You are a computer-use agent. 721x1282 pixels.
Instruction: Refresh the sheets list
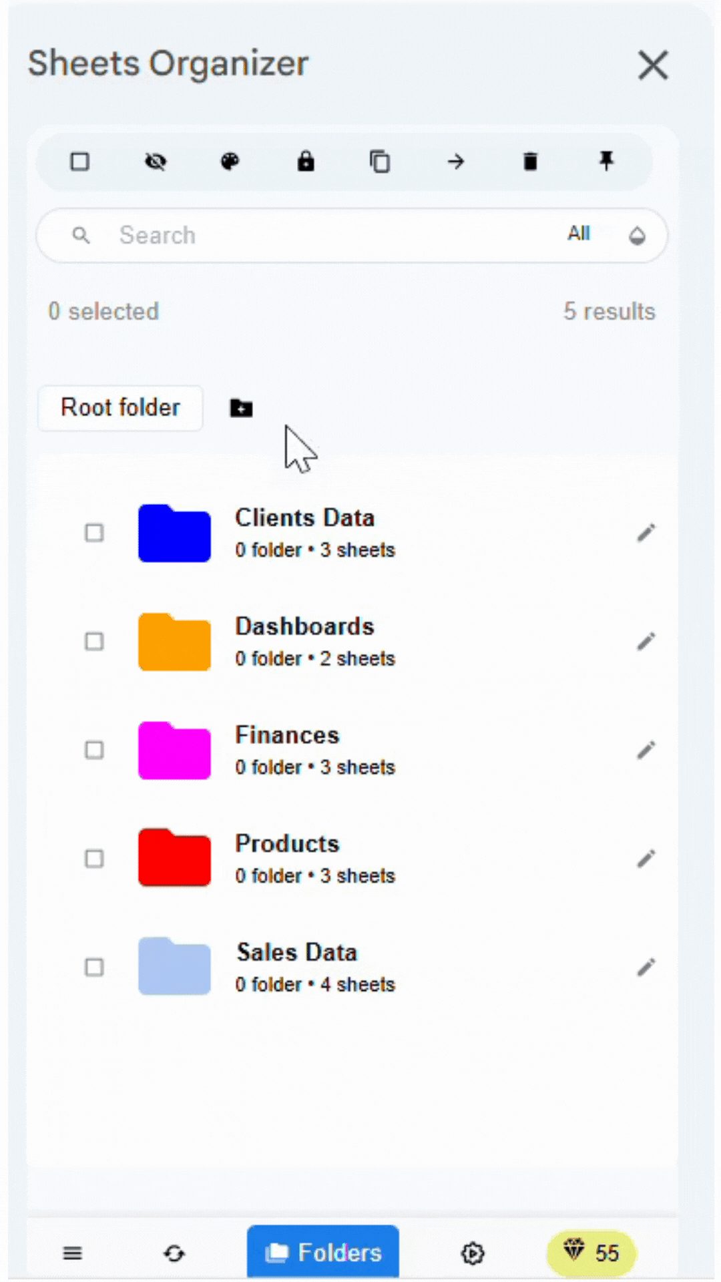[174, 1253]
